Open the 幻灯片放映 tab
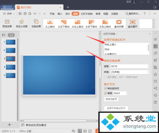Image resolution: width=159 pixels, height=133 pixels. tap(87, 14)
